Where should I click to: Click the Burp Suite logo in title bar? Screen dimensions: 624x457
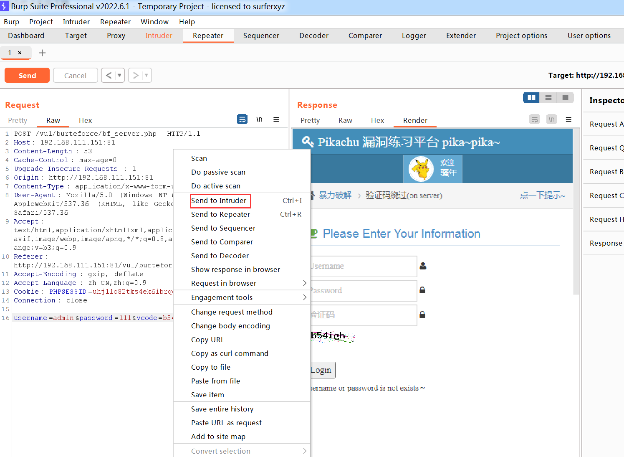(5, 6)
